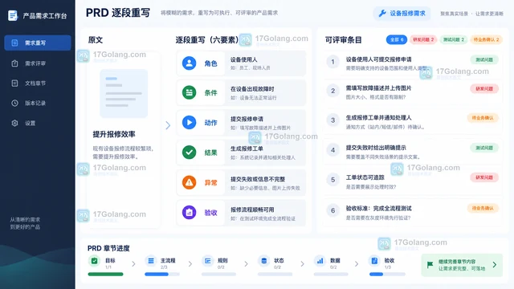Click the green 目标 checkmark icon
The height and width of the screenshot is (289, 514).
[x=95, y=261]
